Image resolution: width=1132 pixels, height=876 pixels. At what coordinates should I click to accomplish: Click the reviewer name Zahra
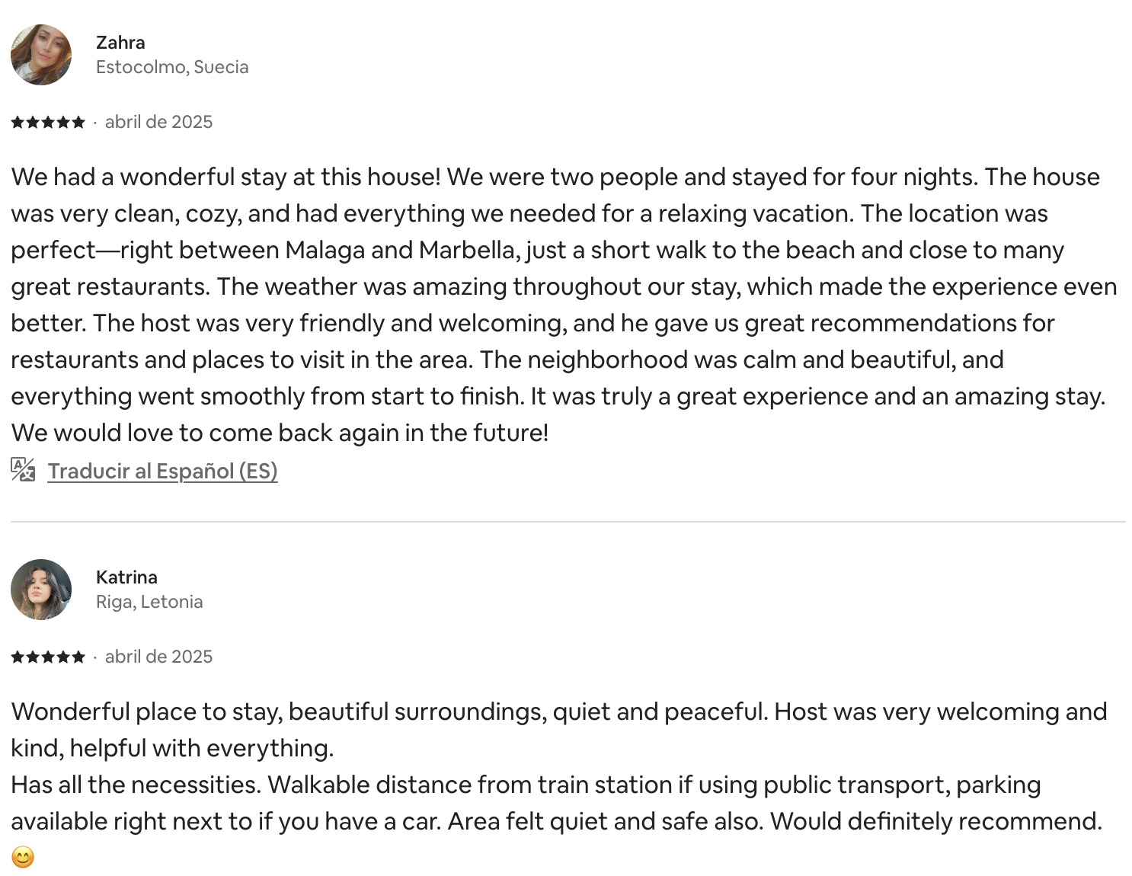(120, 43)
